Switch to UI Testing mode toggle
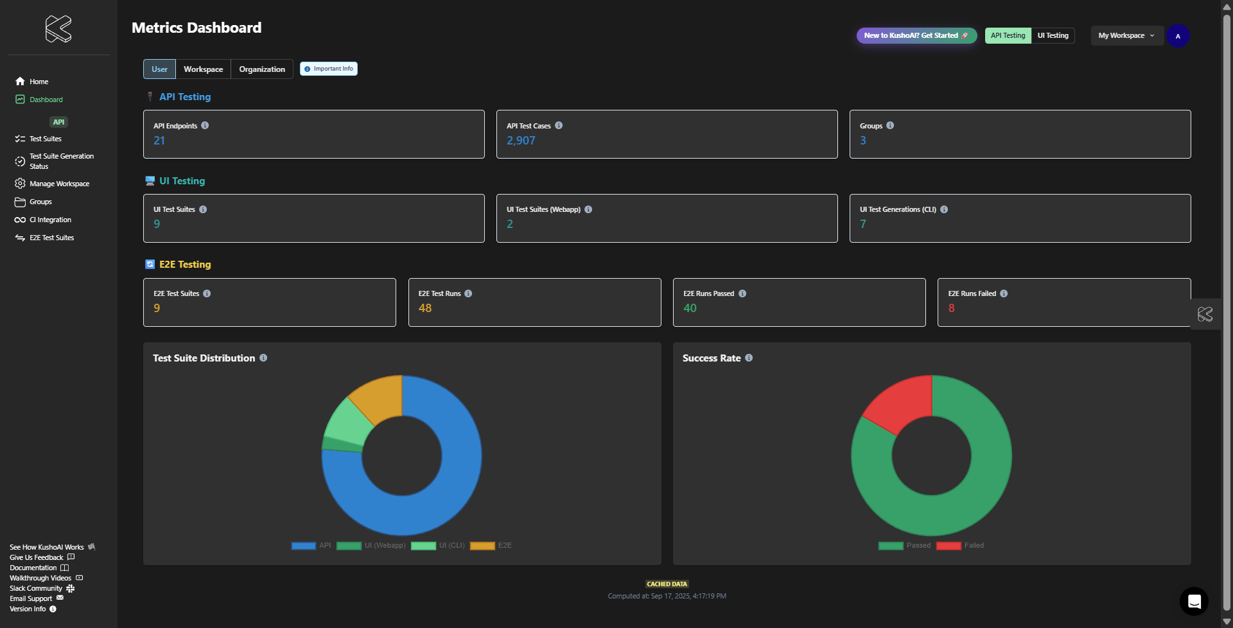 pyautogui.click(x=1053, y=35)
